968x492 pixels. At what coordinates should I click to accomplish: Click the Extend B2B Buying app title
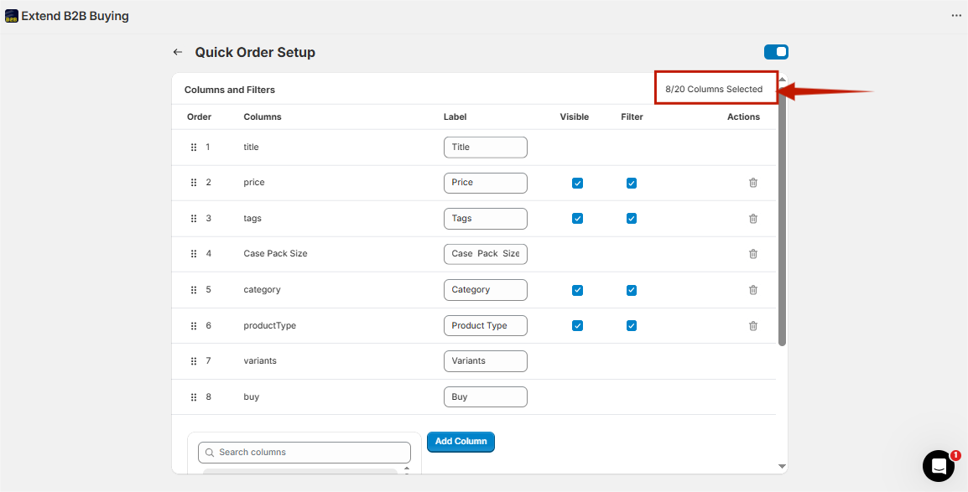(x=75, y=17)
